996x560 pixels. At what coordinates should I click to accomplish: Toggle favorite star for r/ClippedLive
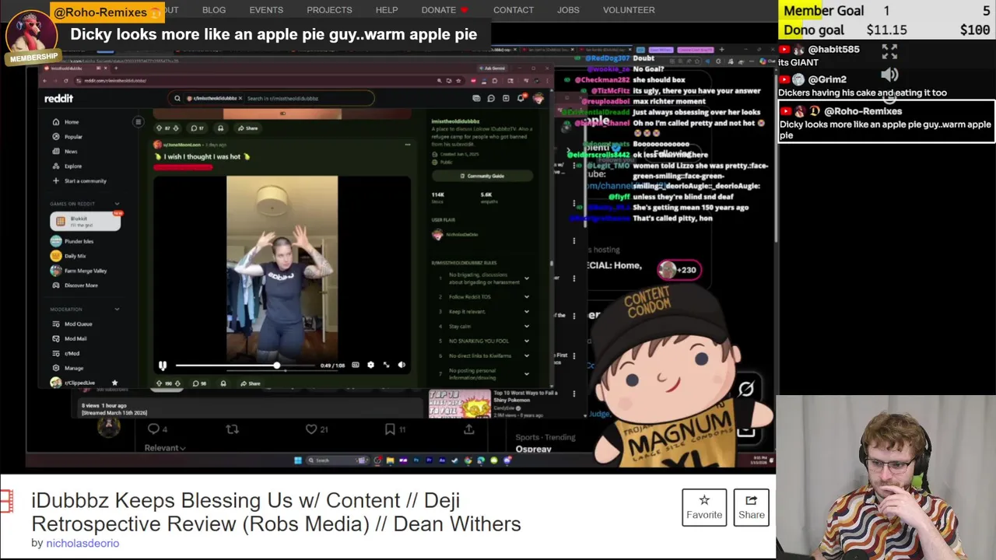pyautogui.click(x=114, y=383)
